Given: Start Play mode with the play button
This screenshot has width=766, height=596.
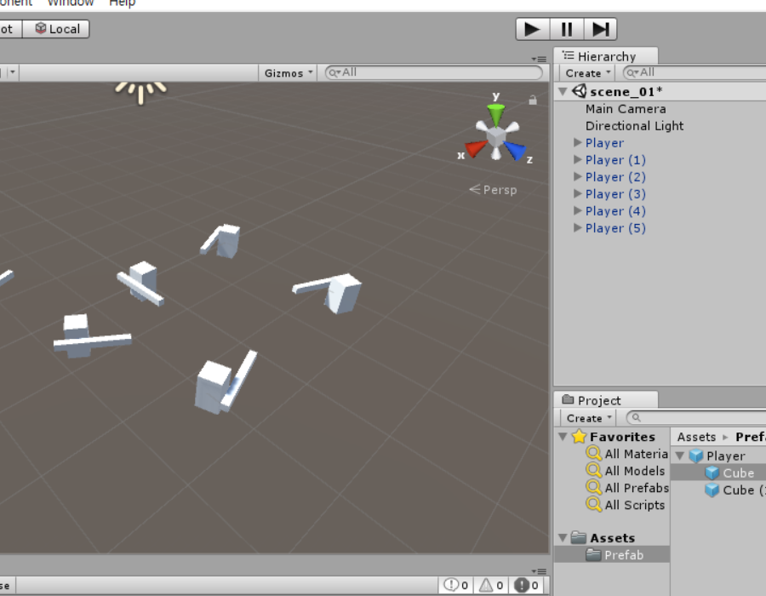Looking at the screenshot, I should tap(533, 29).
